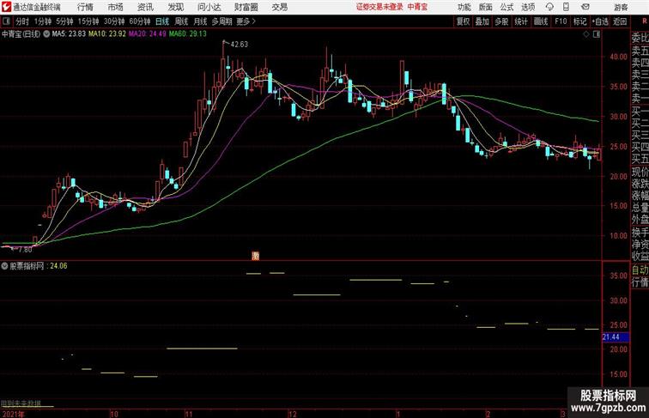The image size is (649, 418).
Task: Open the 公式 menu
Action: pos(506,7)
